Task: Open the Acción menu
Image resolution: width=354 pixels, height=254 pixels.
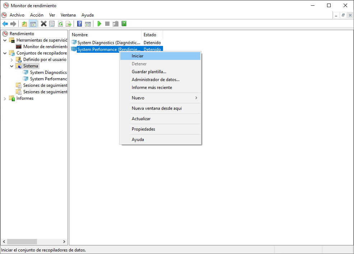Action: pos(37,15)
